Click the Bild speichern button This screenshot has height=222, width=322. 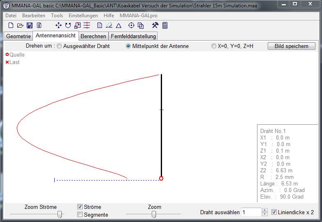pos(291,46)
